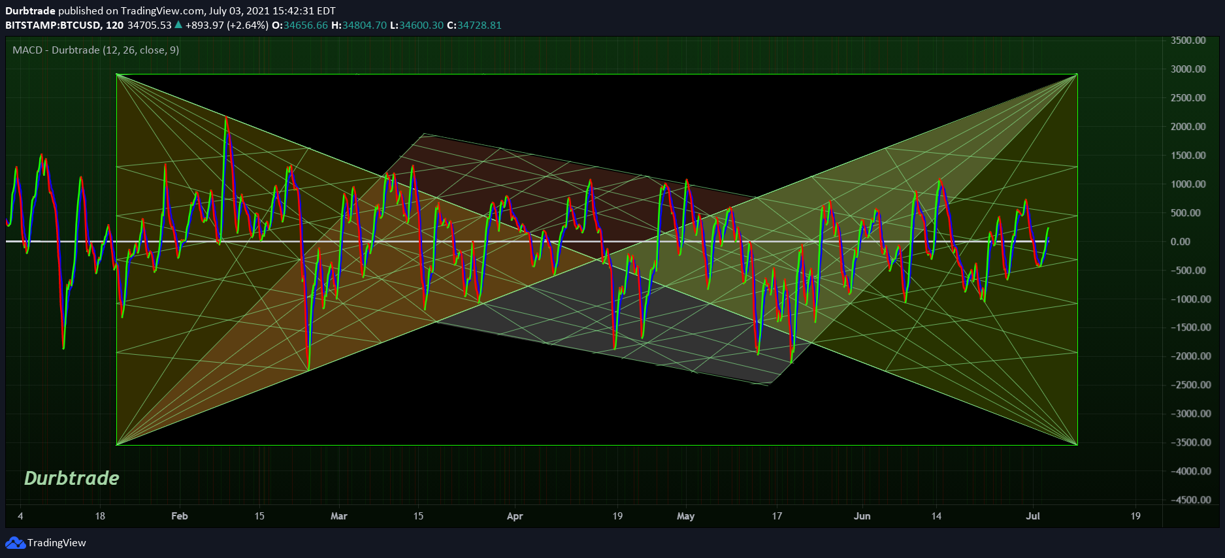This screenshot has height=558, width=1225.
Task: Click the Mar month label on time axis
Action: tap(339, 516)
